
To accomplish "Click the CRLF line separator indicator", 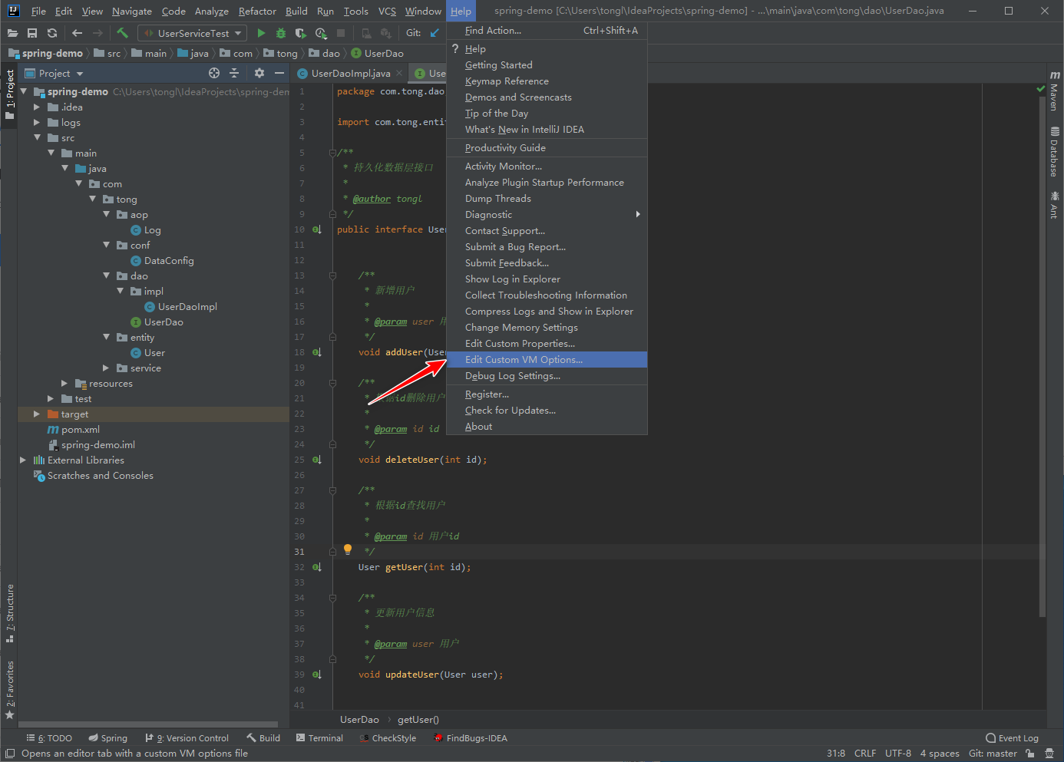I will [865, 754].
